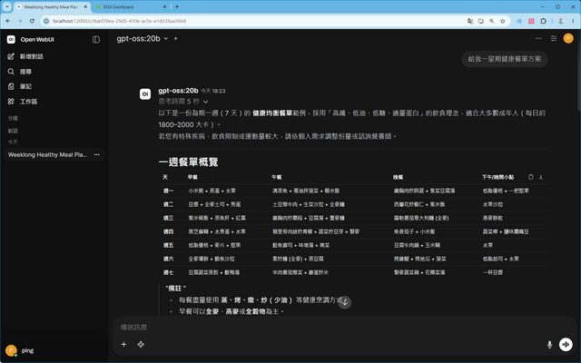
Task: Add another model with the plus icon
Action: click(x=175, y=38)
